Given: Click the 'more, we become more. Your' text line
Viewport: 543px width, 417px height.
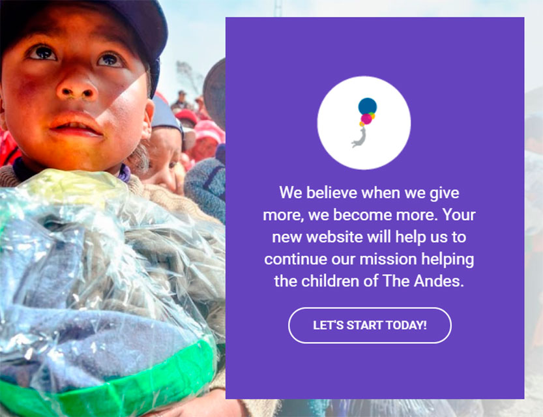Looking at the screenshot, I should [369, 215].
